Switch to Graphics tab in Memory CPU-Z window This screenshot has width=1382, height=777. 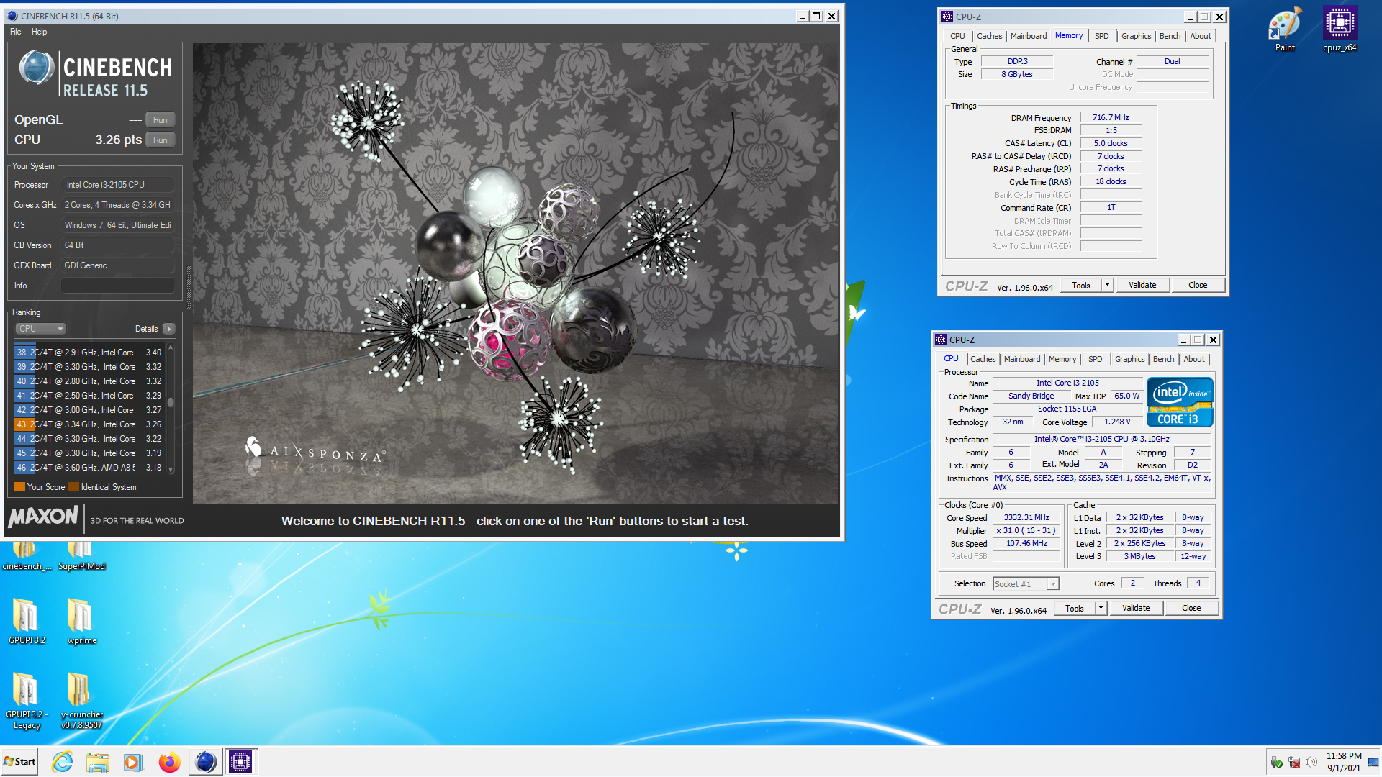click(1136, 36)
